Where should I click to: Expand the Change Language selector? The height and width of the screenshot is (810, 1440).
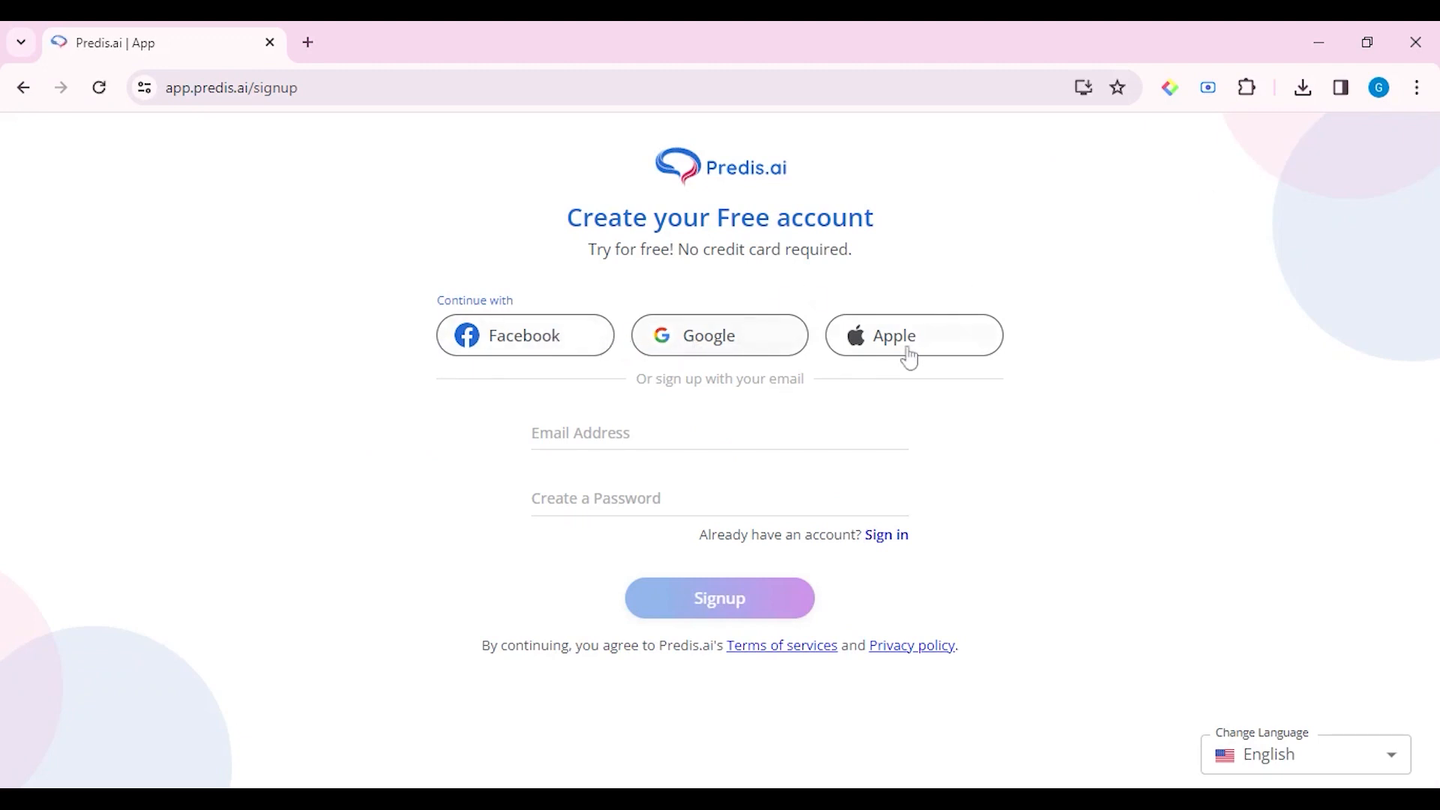point(1391,754)
